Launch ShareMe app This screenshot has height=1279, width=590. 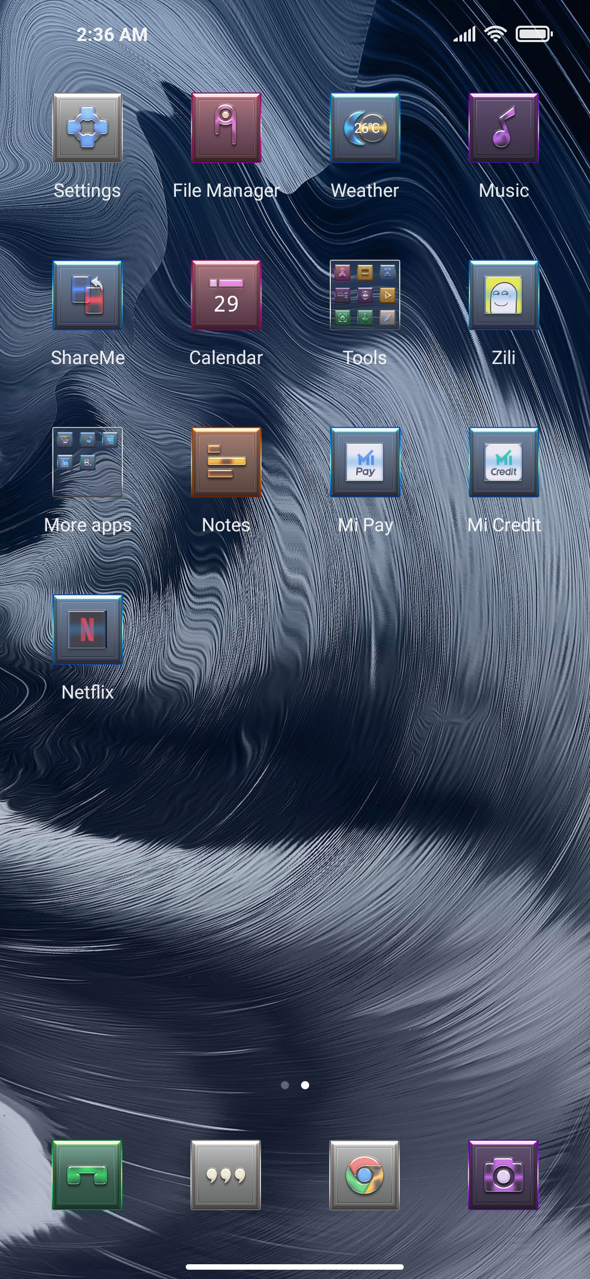[x=87, y=295]
